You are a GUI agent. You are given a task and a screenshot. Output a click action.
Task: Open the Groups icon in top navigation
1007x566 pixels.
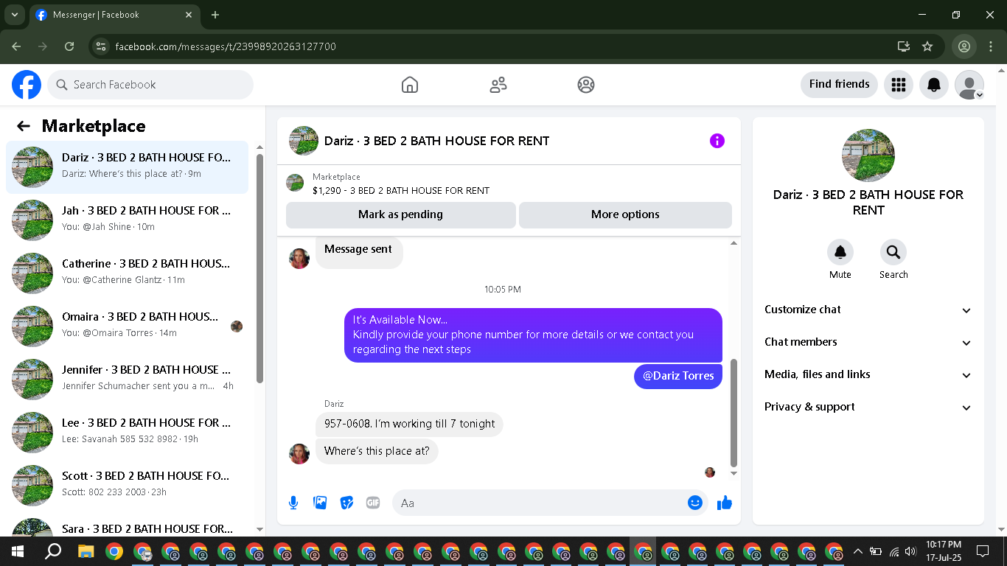[586, 85]
